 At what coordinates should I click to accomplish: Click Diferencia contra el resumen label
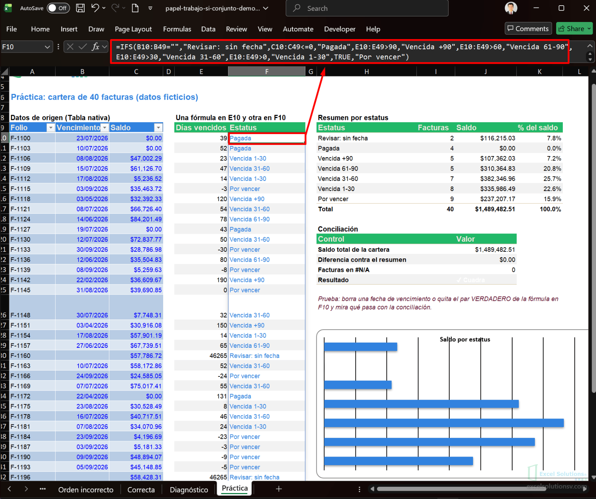coord(362,260)
